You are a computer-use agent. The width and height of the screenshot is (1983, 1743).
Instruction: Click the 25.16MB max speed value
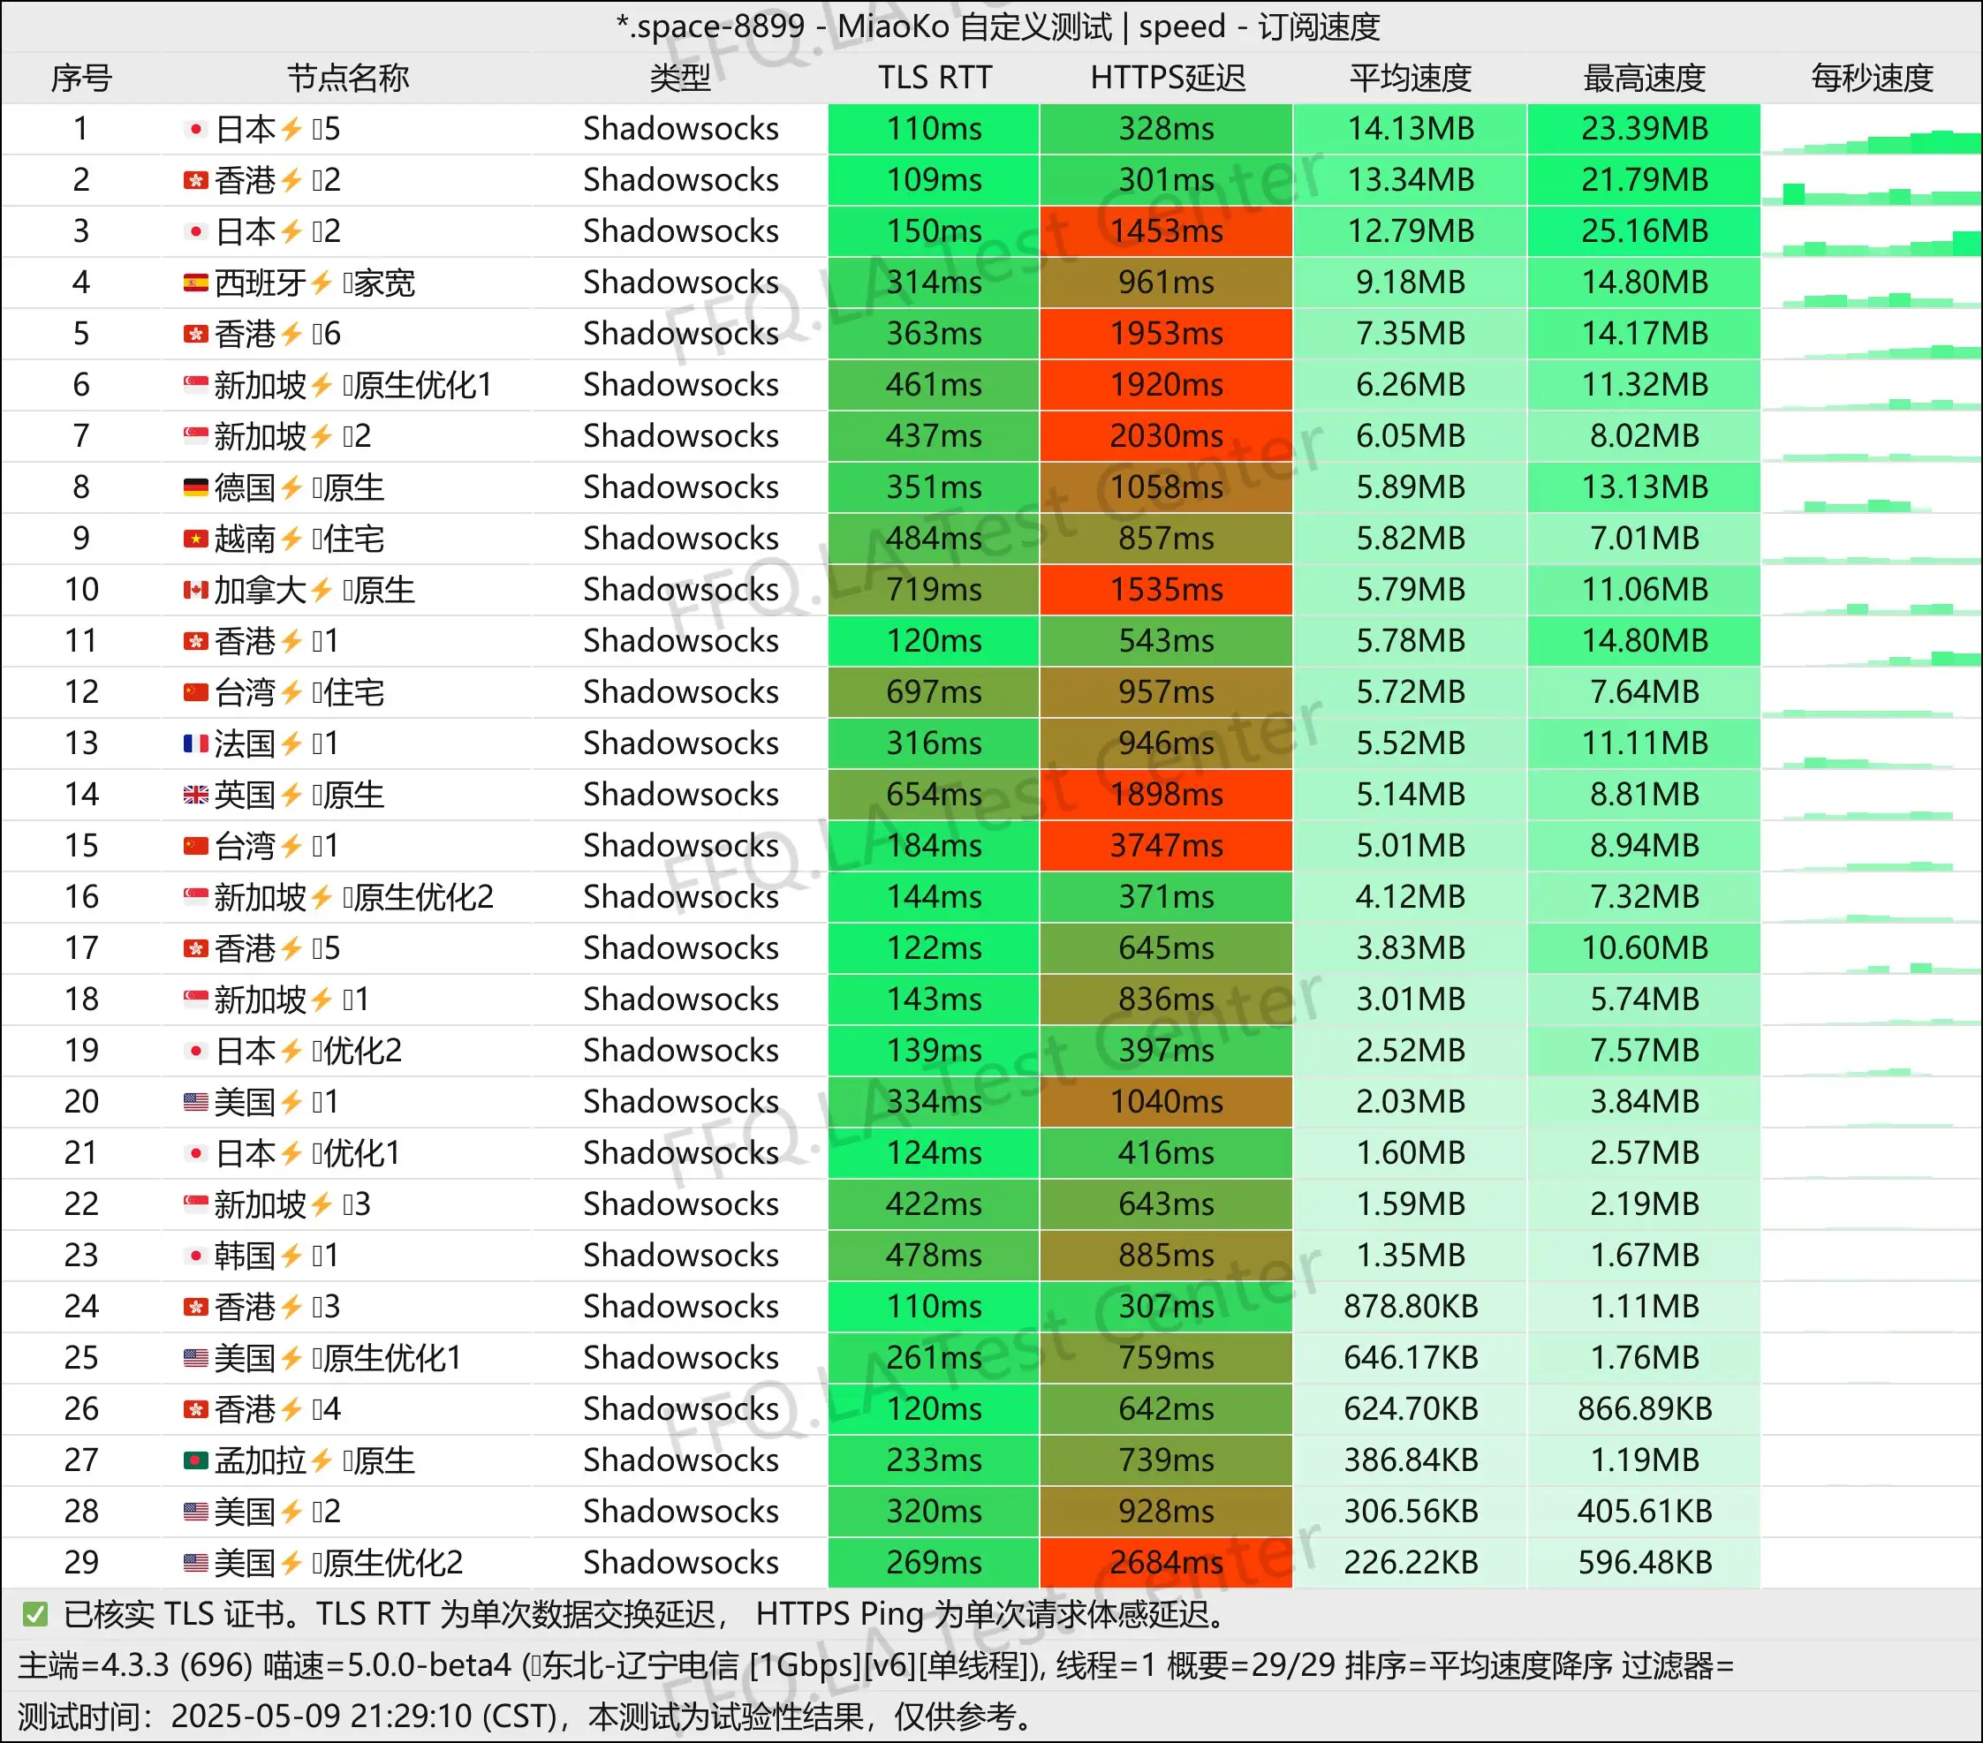click(x=1645, y=232)
